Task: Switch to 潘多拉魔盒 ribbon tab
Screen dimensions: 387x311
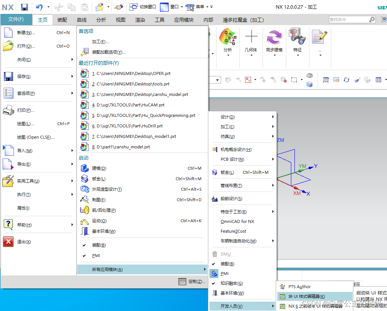Action: [x=244, y=20]
